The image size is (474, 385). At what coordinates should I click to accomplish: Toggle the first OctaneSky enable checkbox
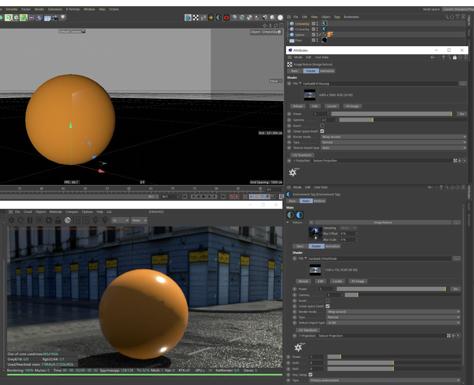point(313,23)
